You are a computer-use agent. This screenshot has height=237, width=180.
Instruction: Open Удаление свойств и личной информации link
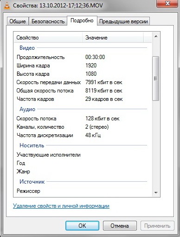pos(61,206)
